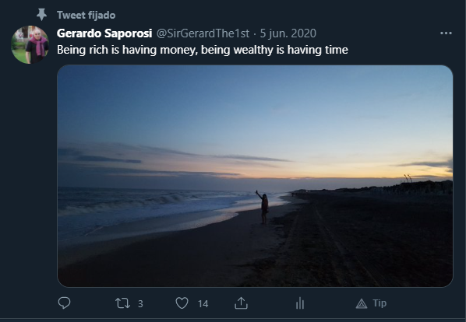Click the retweet count of 3
466x322 pixels.
pyautogui.click(x=140, y=303)
